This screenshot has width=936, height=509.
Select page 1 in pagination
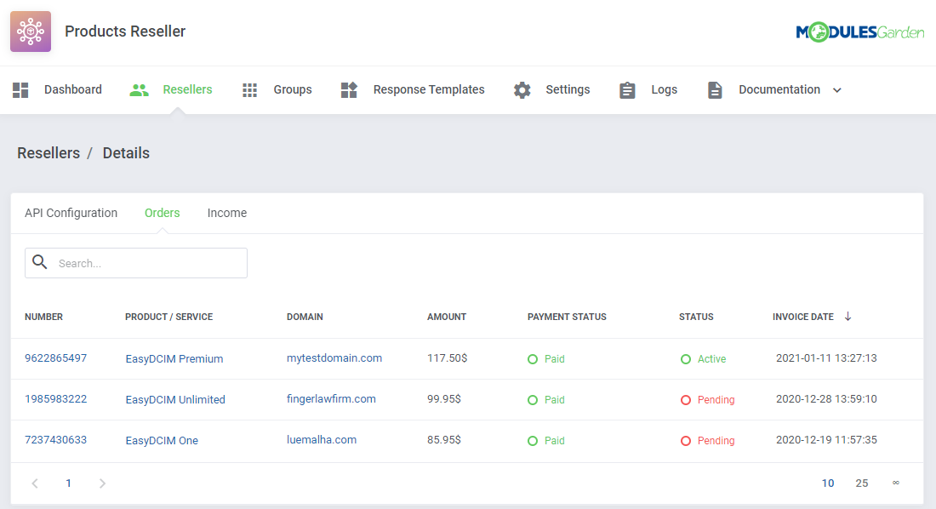tap(69, 483)
